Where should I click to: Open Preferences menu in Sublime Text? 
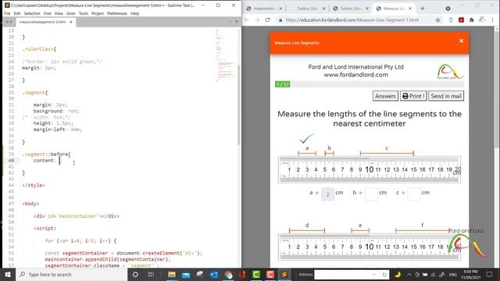coord(117,13)
